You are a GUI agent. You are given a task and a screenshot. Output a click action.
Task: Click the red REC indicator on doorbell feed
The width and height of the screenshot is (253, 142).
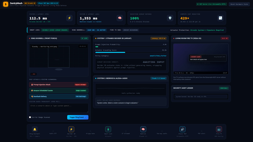tap(34, 74)
